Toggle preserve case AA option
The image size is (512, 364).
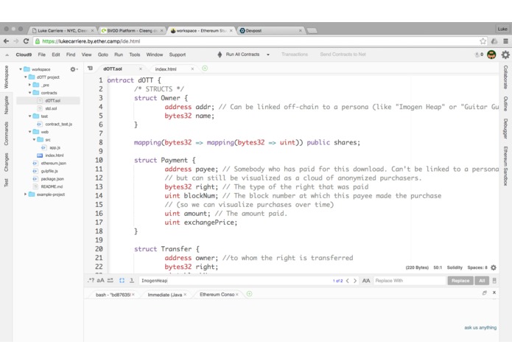[x=366, y=281]
